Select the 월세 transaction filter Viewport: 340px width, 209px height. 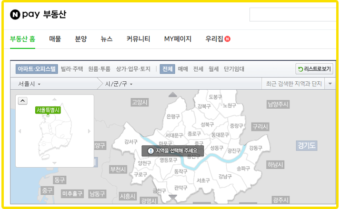tap(214, 69)
